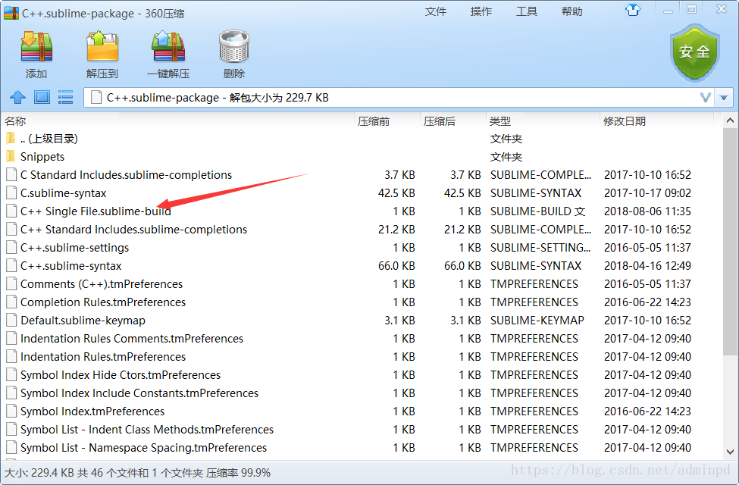Click the document icon in address bar
Image resolution: width=739 pixels, height=485 pixels.
[96, 98]
